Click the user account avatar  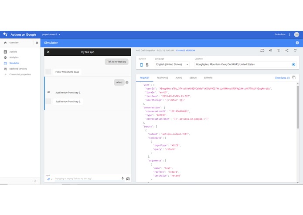point(296,34)
